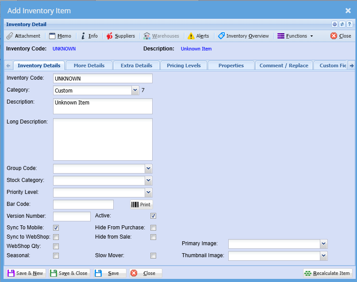This screenshot has width=357, height=282.
Task: Click the Long Description text area
Action: point(103,139)
